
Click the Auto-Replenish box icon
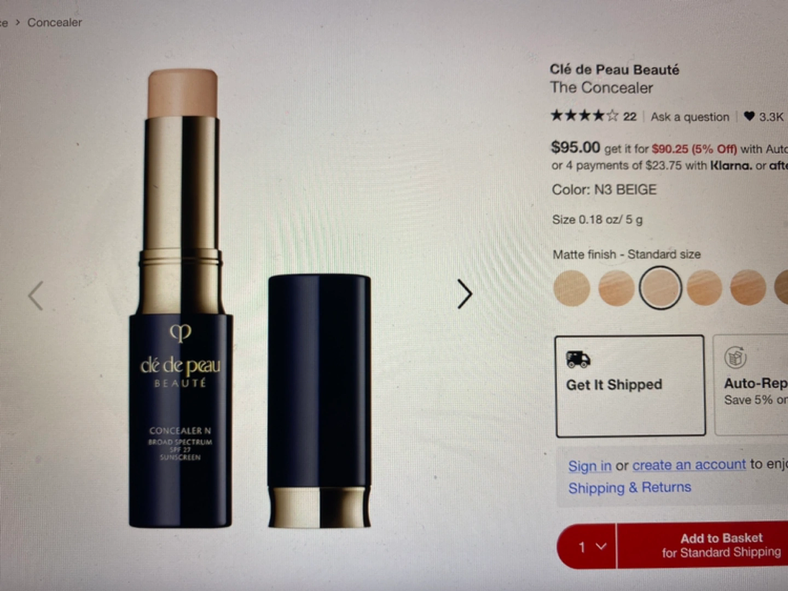(735, 358)
